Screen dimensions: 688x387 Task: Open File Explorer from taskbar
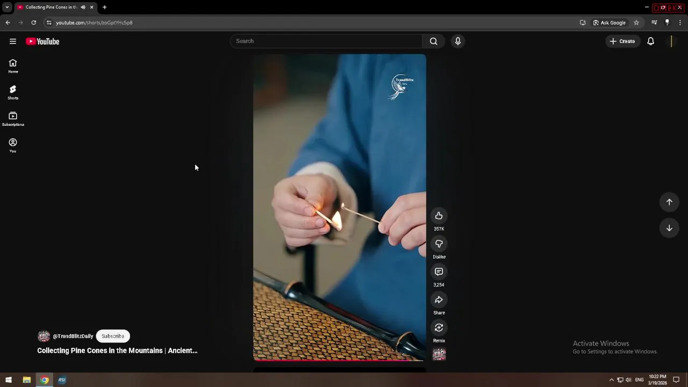(26, 380)
